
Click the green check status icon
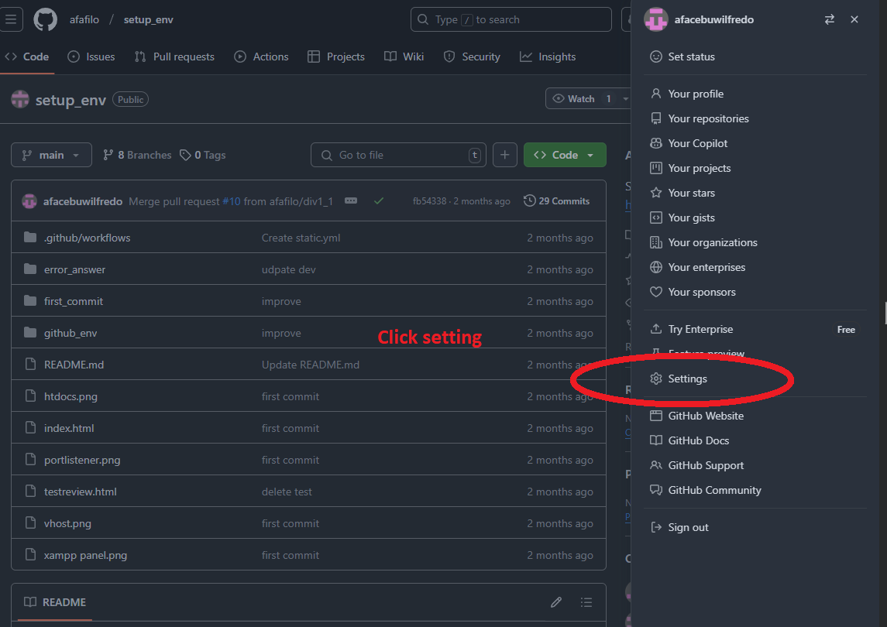(x=379, y=200)
